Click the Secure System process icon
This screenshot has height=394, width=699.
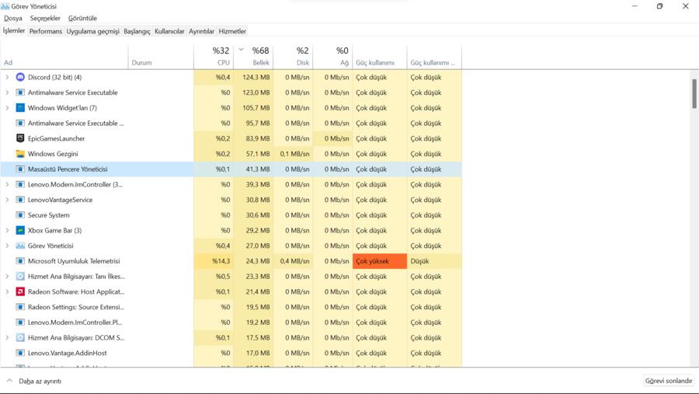(20, 215)
